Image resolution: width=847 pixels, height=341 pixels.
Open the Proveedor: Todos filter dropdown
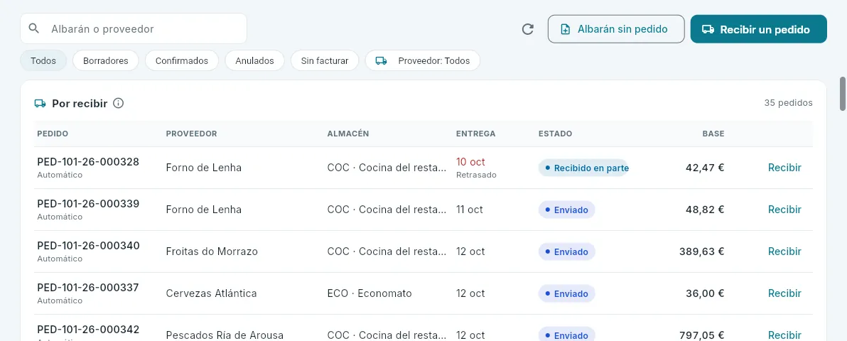coord(422,60)
